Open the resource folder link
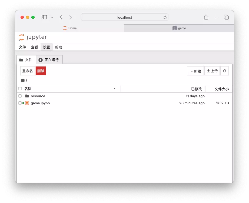The width and height of the screenshot is (249, 203). pos(38,96)
